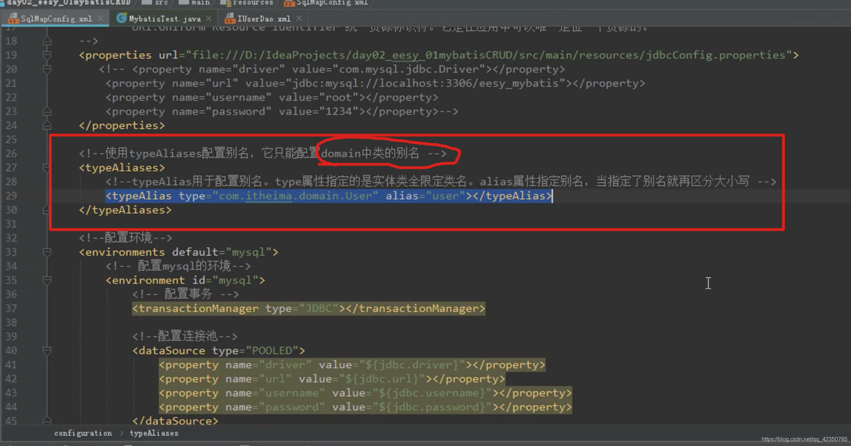Click line number 37 in the gutter
Screen dimensions: 851x446
click(x=11, y=308)
